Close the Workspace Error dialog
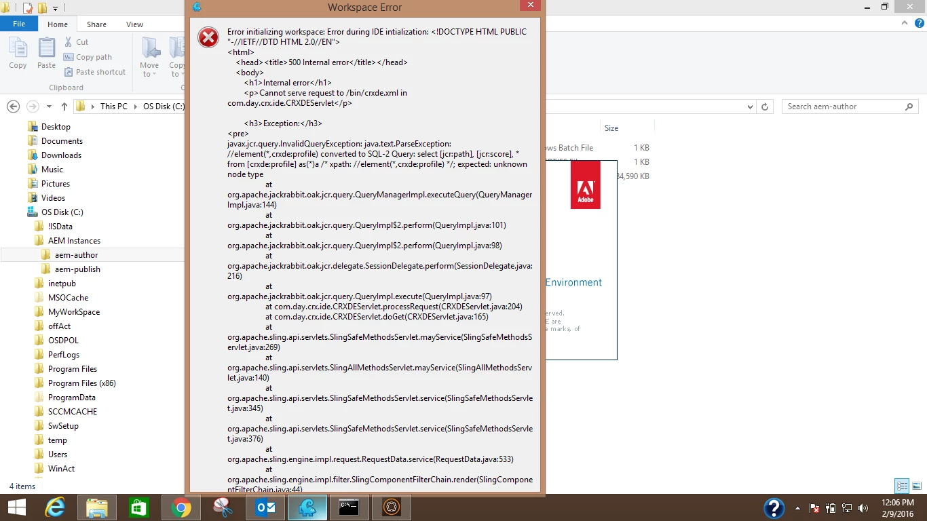Image resolution: width=927 pixels, height=521 pixels. coord(530,5)
